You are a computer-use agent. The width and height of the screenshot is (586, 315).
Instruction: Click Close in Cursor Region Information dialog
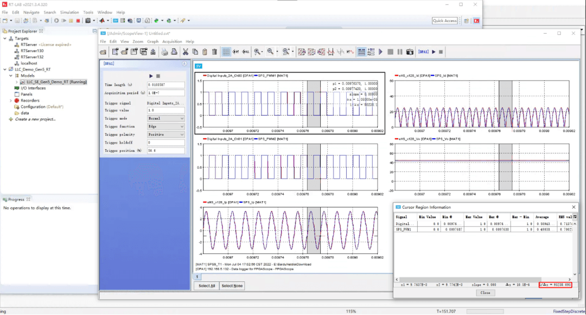coord(485,293)
